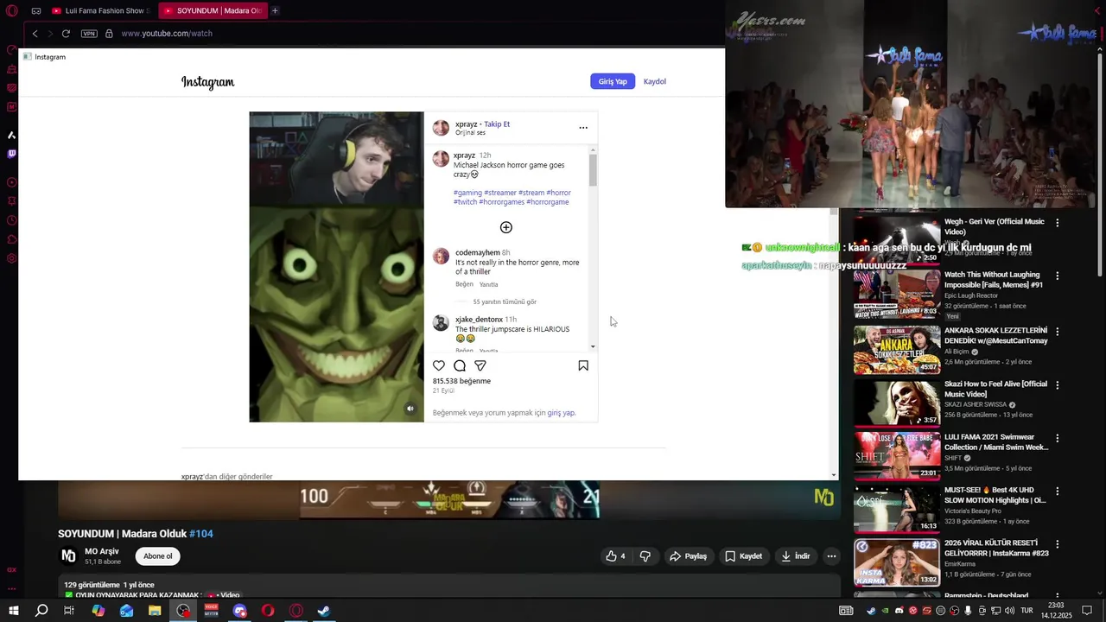Click the giriş yap link under post
Screen dimensions: 1106x622
pyautogui.click(x=561, y=413)
